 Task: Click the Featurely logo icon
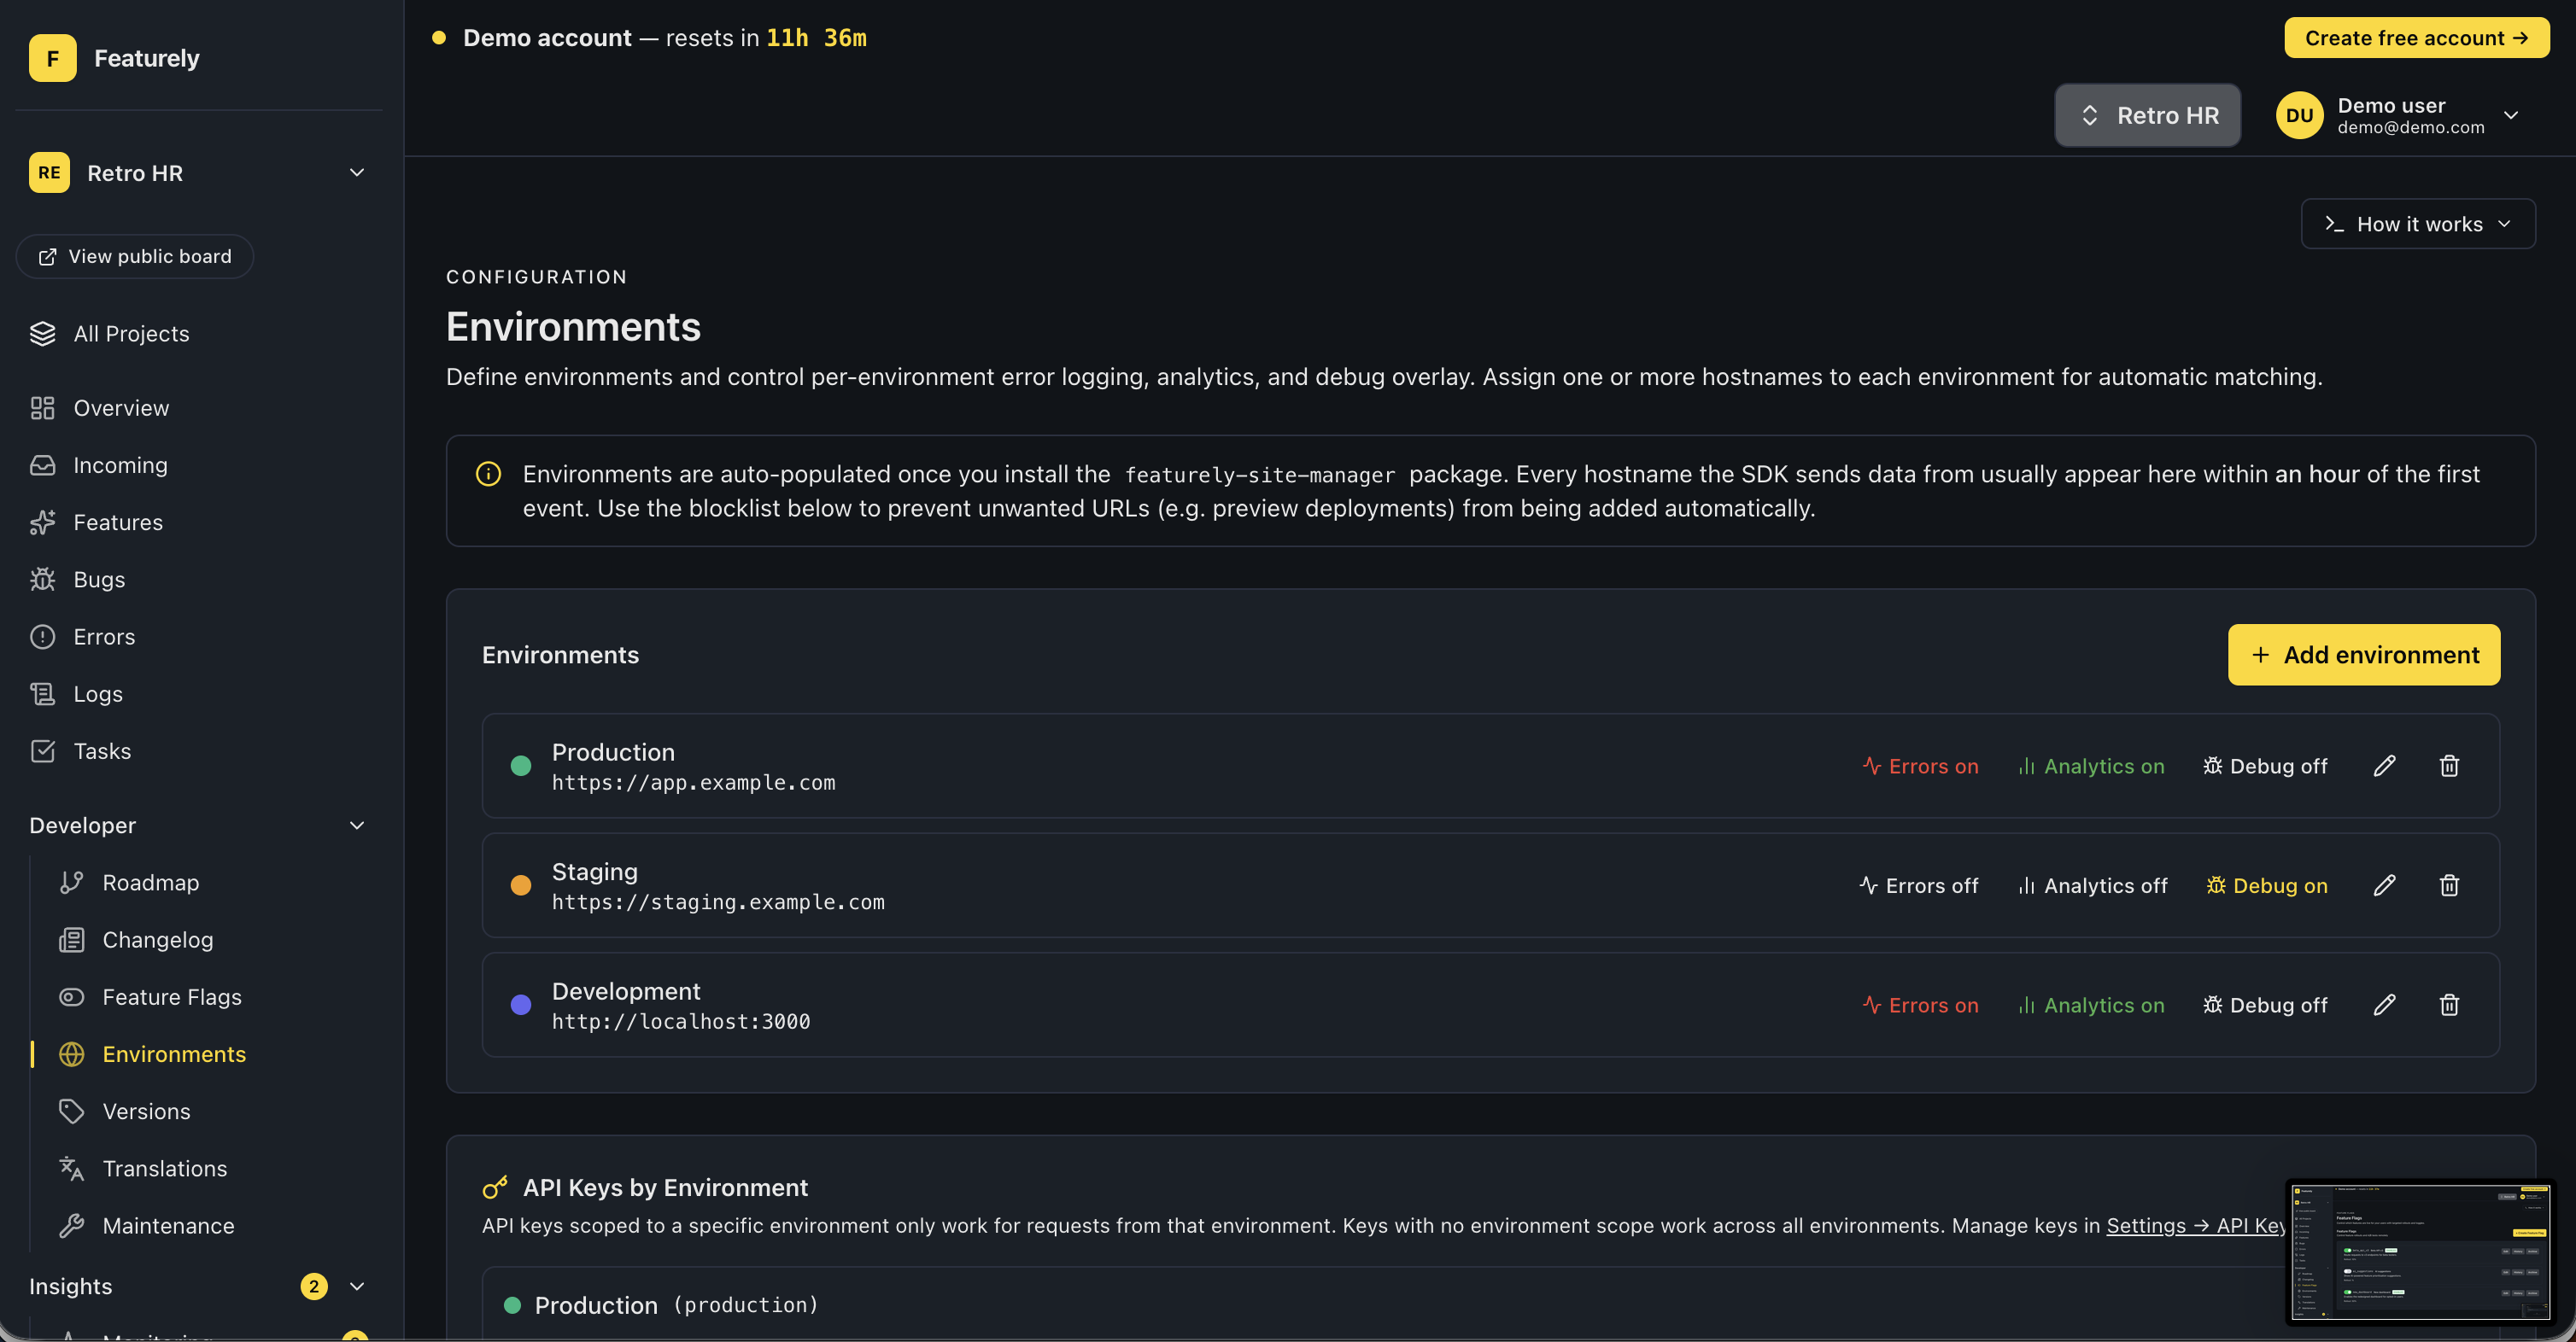(52, 58)
